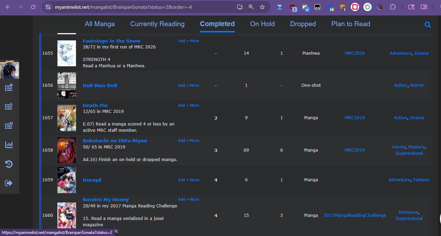The height and width of the screenshot is (236, 441).
Task: Click the pink rounded square extension icon
Action: (355, 7)
